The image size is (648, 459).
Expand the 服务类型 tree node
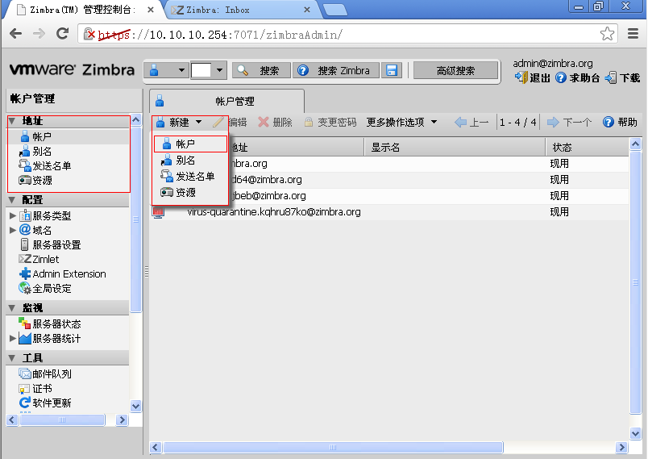[x=12, y=215]
